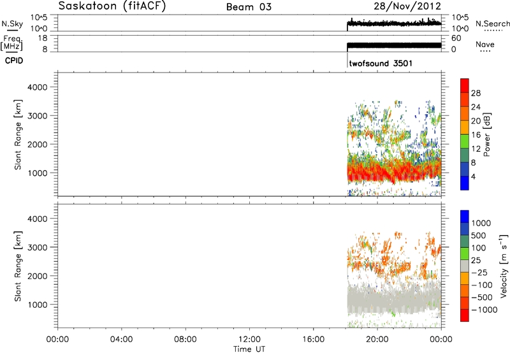Click the -1000 tick on Velocity colorbar

tap(484, 310)
